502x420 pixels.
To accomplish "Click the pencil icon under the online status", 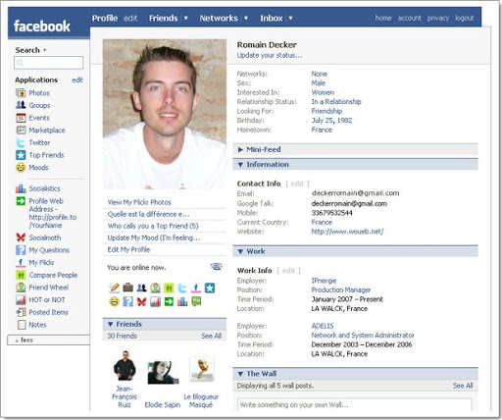I will 114,288.
